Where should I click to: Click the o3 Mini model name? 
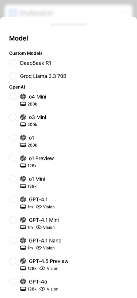click(x=38, y=117)
